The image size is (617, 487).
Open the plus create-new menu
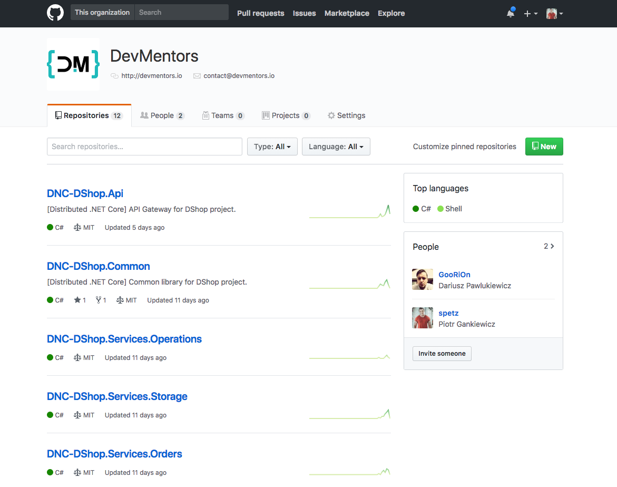click(x=531, y=13)
